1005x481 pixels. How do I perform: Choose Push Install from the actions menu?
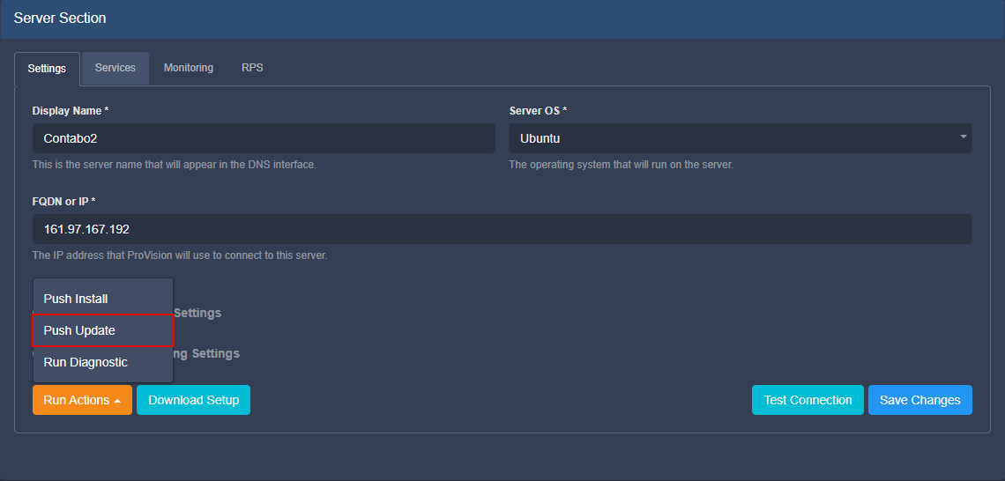[x=76, y=299]
